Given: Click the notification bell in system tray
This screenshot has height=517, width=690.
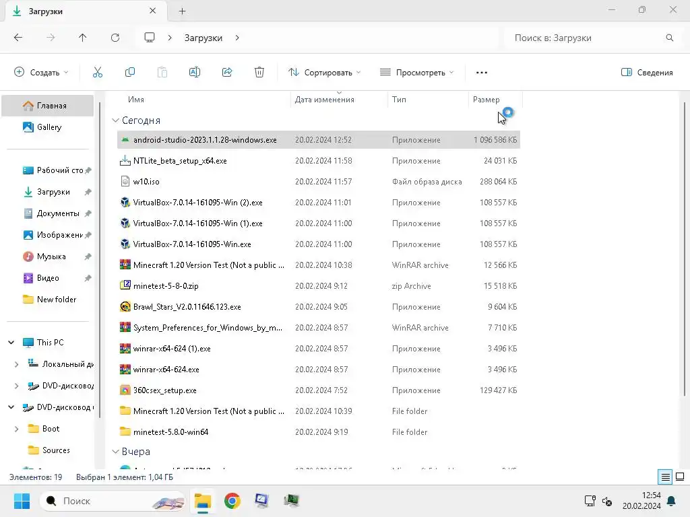Looking at the screenshot, I should 671,501.
